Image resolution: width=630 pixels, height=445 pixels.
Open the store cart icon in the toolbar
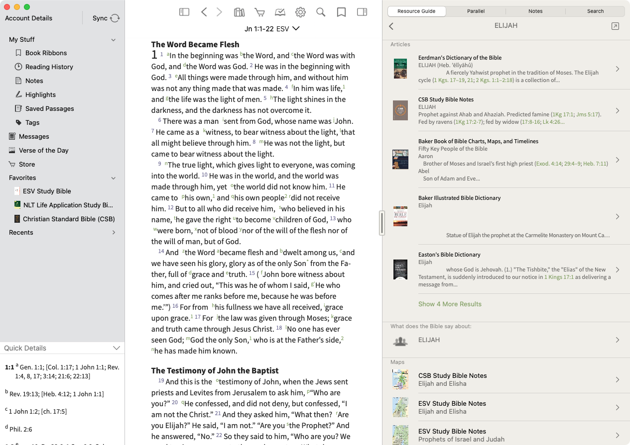pyautogui.click(x=259, y=12)
